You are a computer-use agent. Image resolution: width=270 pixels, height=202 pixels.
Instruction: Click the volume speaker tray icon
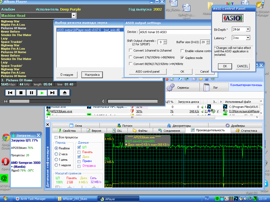246,199
